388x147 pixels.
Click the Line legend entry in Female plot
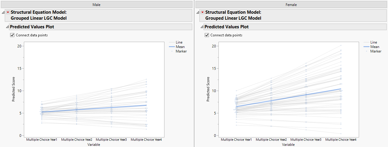pyautogui.click(x=374, y=42)
